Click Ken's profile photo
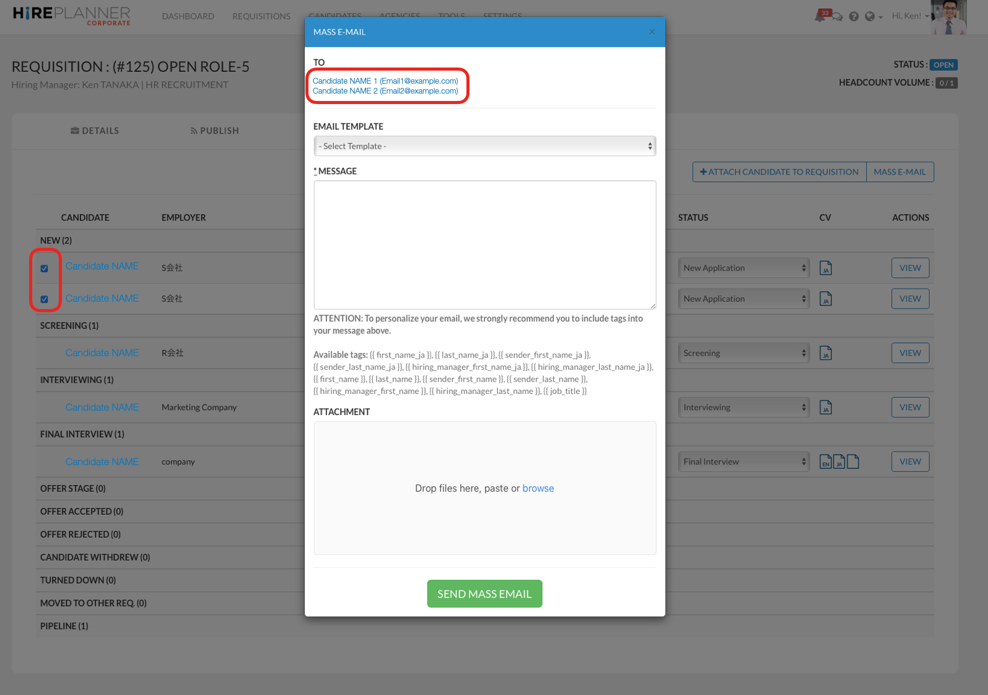The image size is (988, 695). (948, 17)
